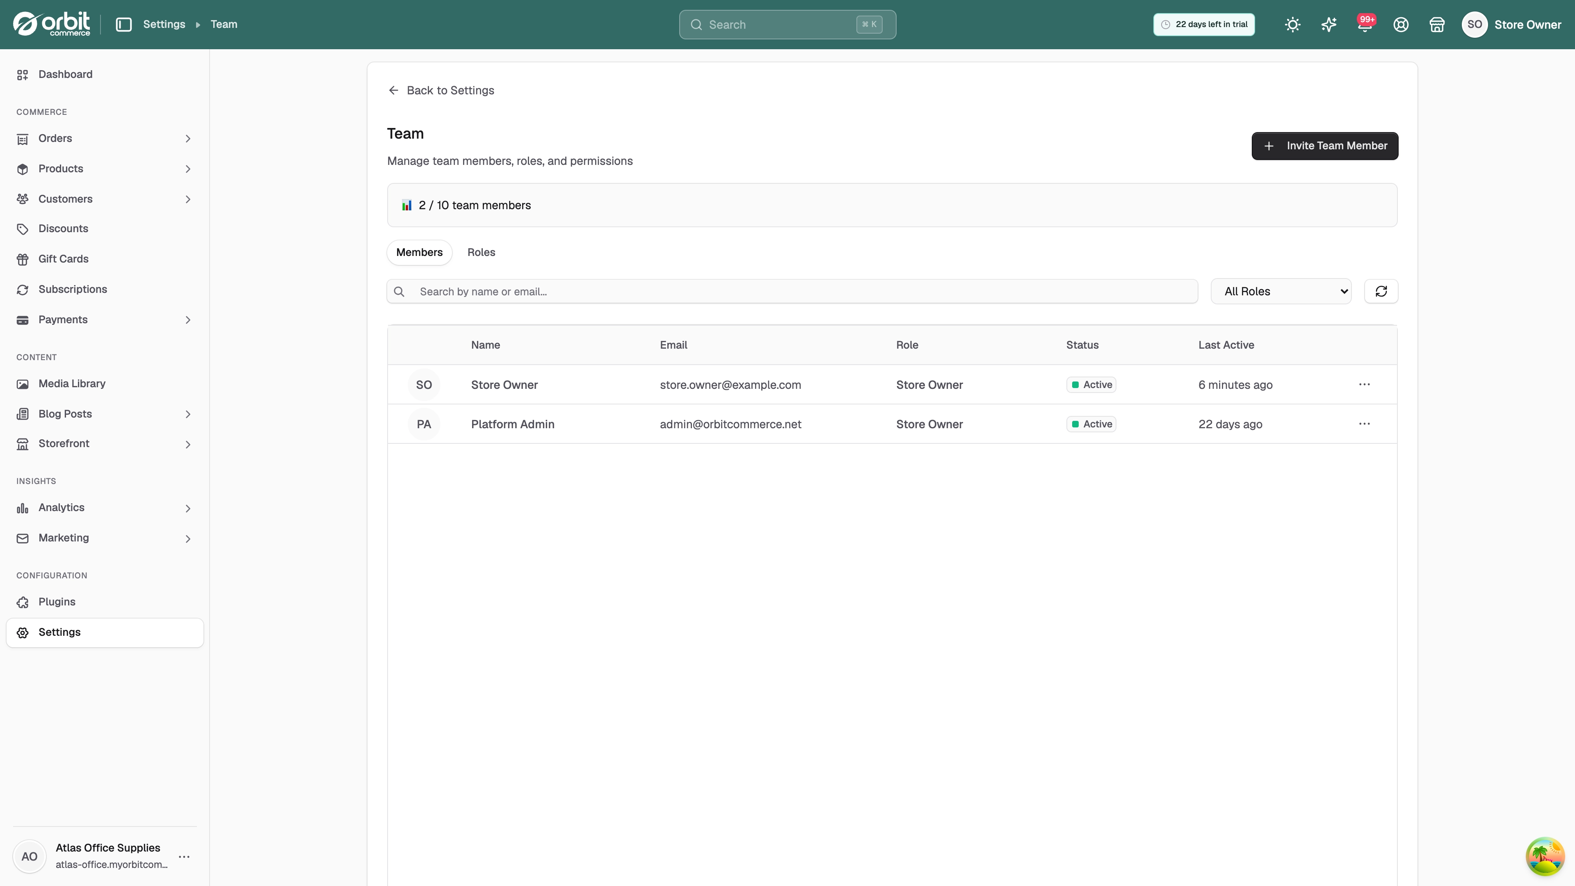Click the Products box icon

click(23, 169)
